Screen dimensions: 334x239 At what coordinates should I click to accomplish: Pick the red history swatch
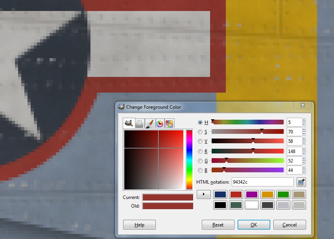pyautogui.click(x=236, y=194)
